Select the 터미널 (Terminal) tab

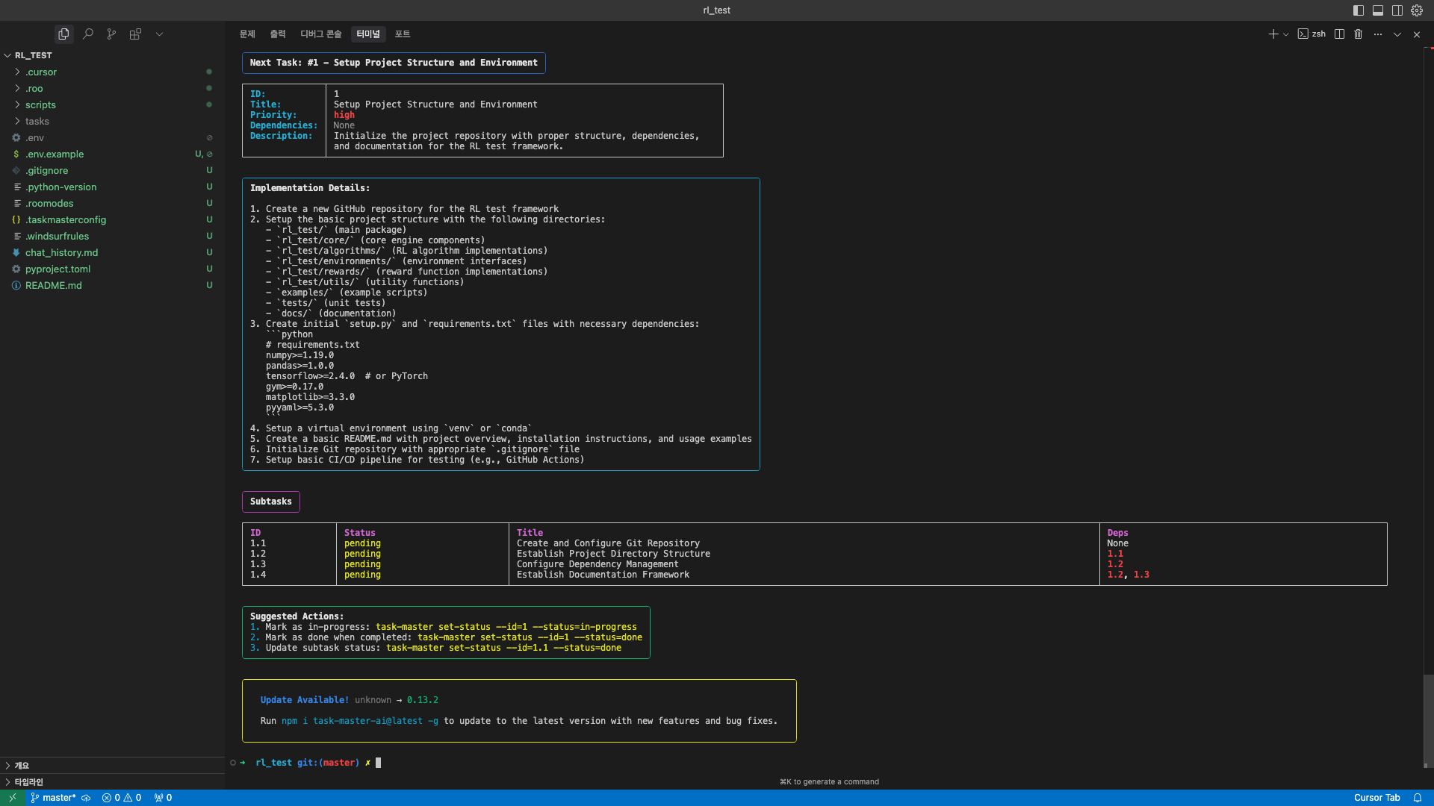tap(368, 34)
